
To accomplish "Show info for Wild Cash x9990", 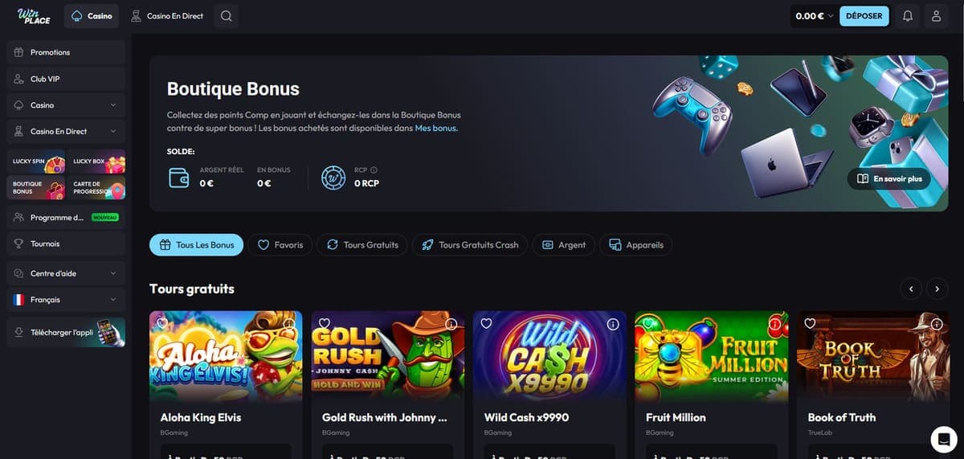I will tap(613, 324).
